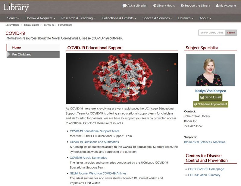
Task: Open the Kaitlyn Van Kampen profile link
Action: [211, 91]
